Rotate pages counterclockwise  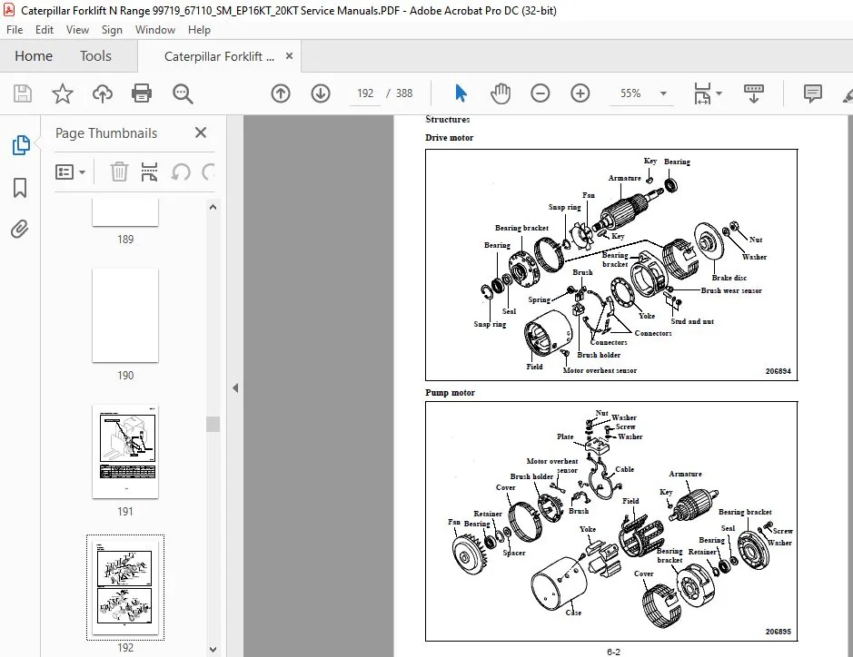pos(180,172)
